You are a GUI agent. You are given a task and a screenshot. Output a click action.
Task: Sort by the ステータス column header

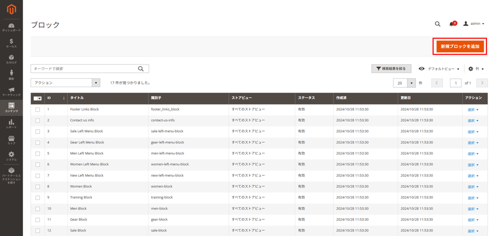pyautogui.click(x=314, y=98)
